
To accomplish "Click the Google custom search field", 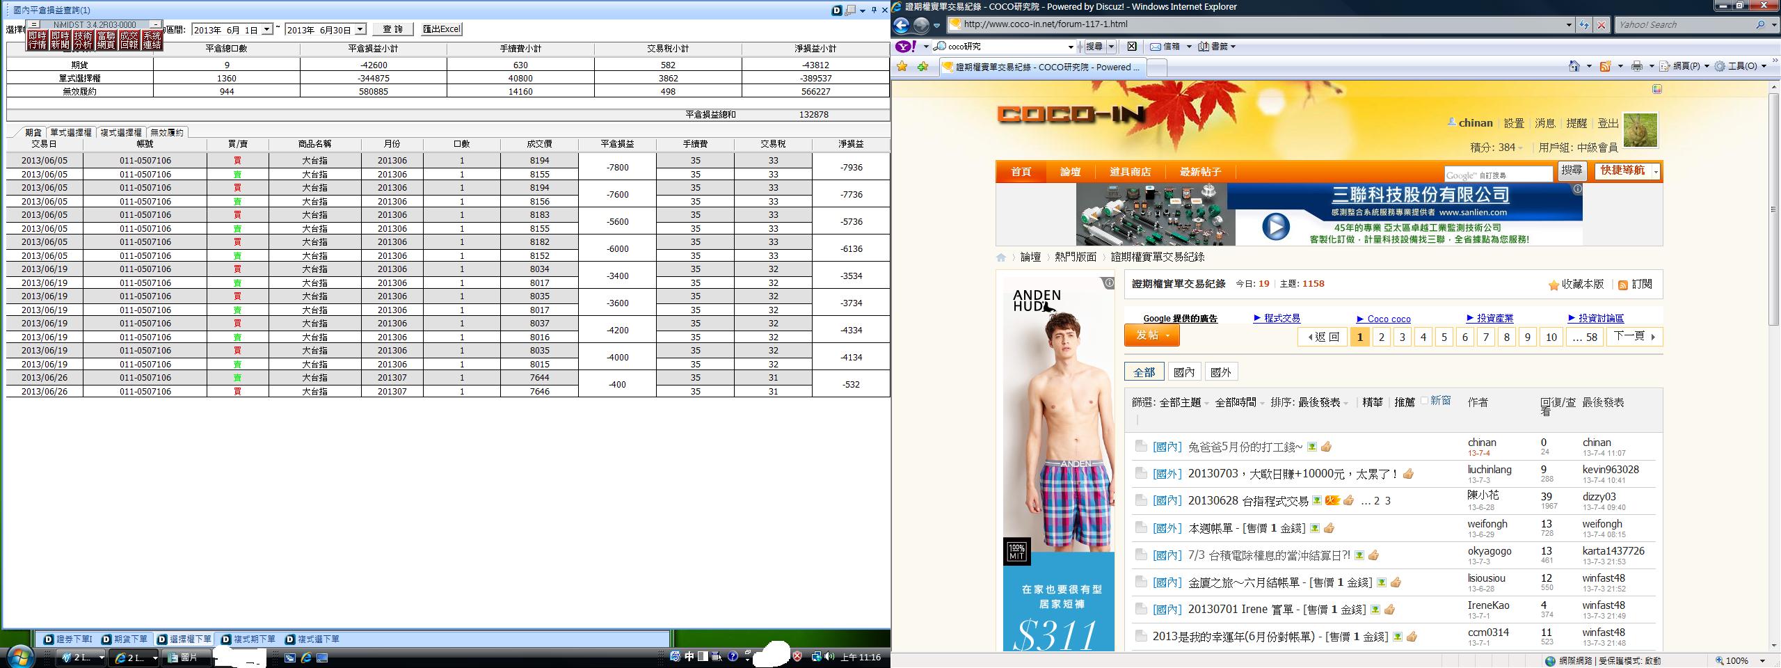I will pyautogui.click(x=1499, y=174).
